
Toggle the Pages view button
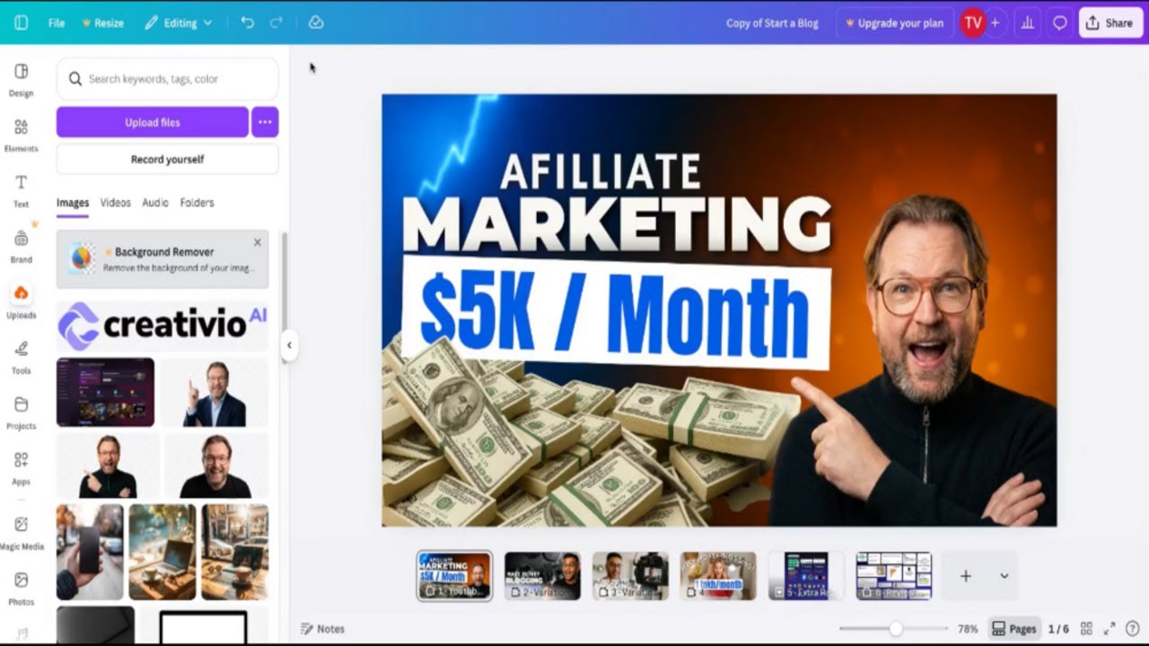coord(1014,629)
